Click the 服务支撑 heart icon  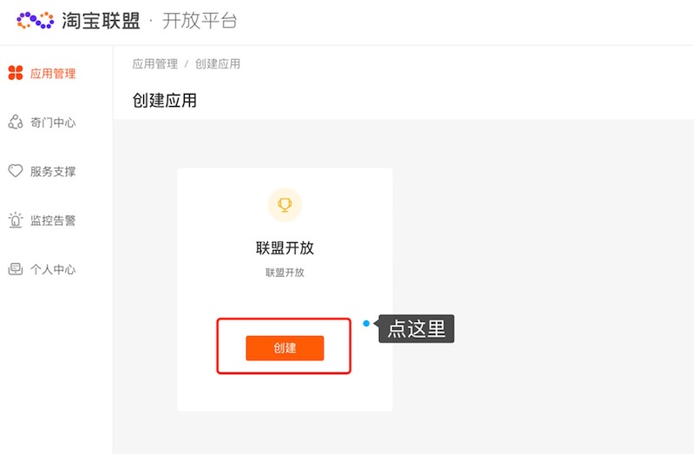point(16,171)
